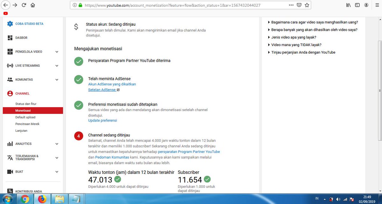
Task: Click the Dasbor dashboard icon
Action: tap(10, 38)
